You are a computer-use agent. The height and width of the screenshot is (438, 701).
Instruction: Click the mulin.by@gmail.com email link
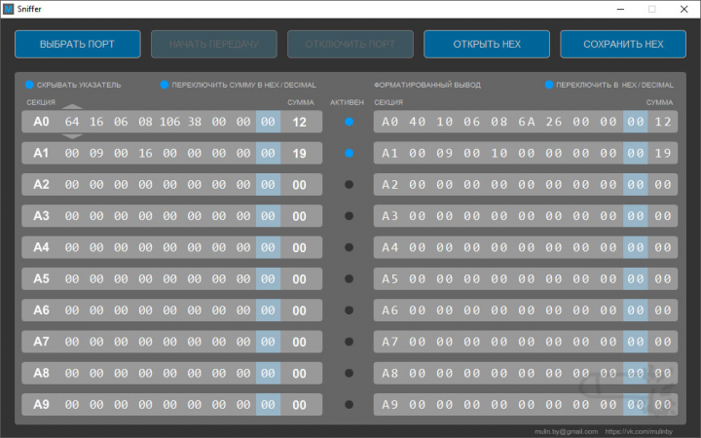[x=566, y=432]
